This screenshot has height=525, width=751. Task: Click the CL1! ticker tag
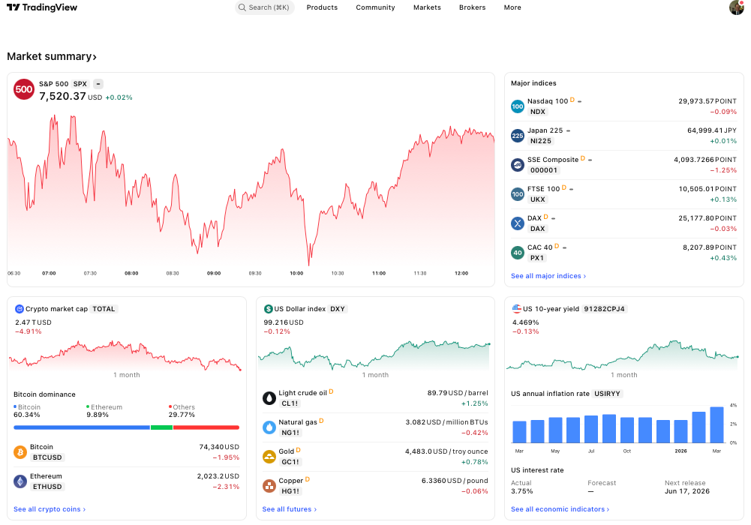click(x=290, y=403)
